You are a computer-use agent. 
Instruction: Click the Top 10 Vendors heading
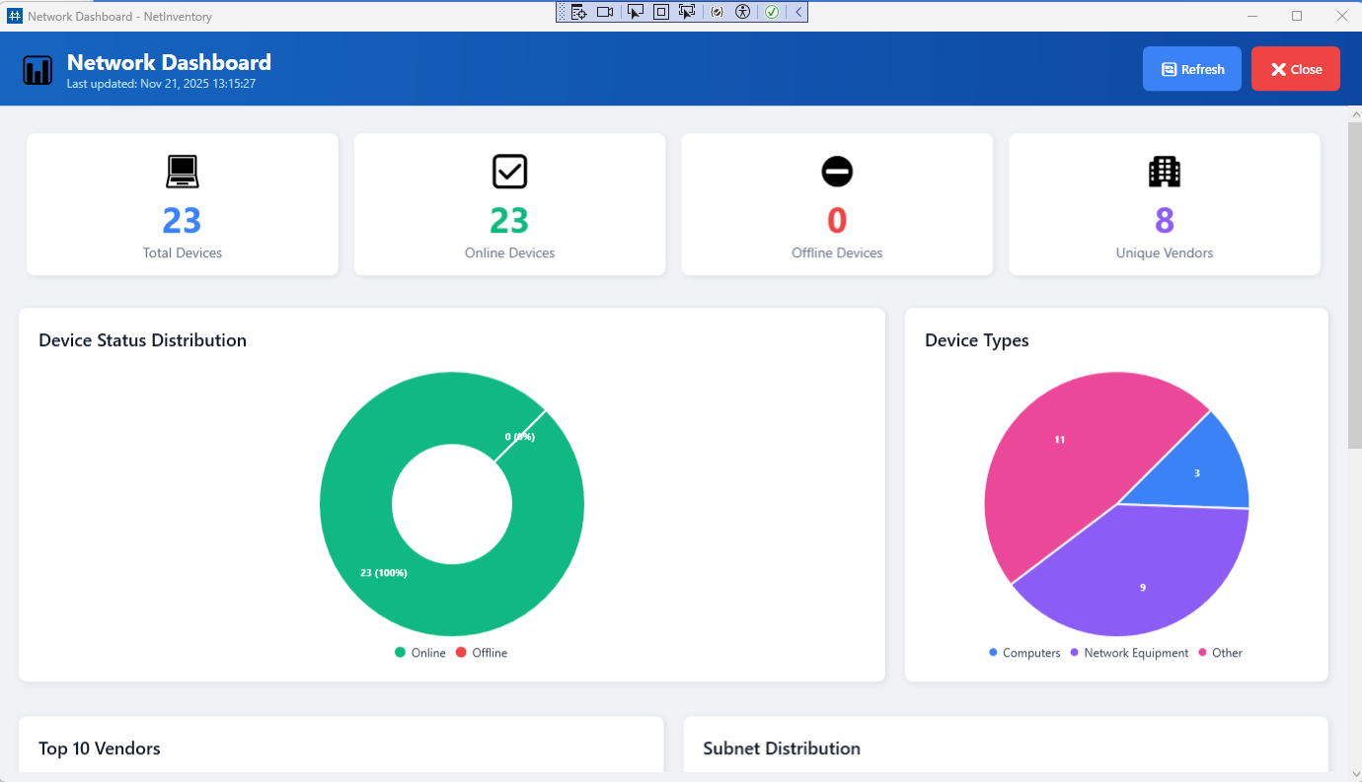100,748
